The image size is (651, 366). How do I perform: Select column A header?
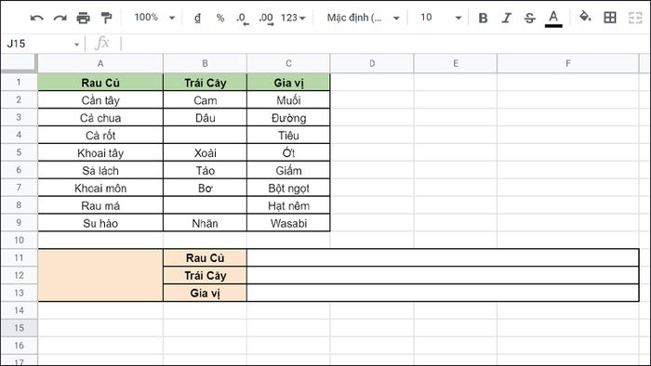coord(100,63)
